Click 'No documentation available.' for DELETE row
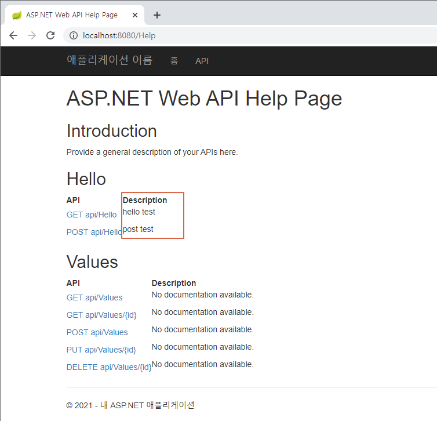The image size is (437, 421). 203,364
